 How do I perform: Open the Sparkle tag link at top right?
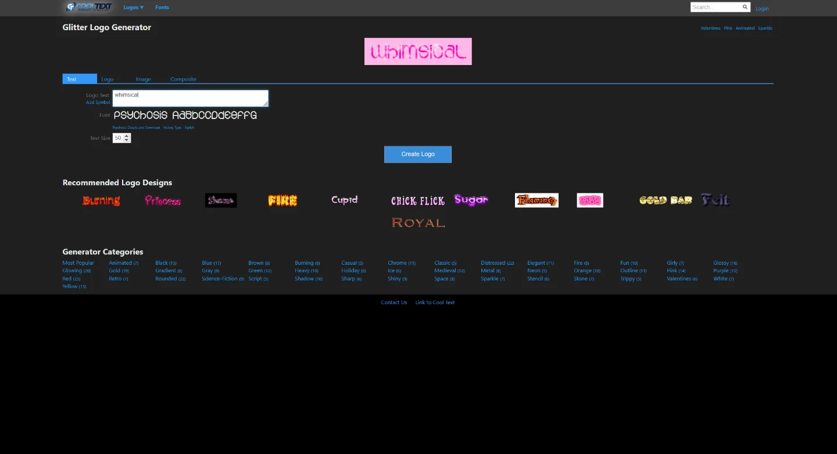tap(765, 28)
